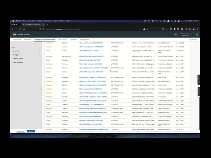
Task: Open the Integrations tab
Action: pyautogui.click(x=84, y=39)
